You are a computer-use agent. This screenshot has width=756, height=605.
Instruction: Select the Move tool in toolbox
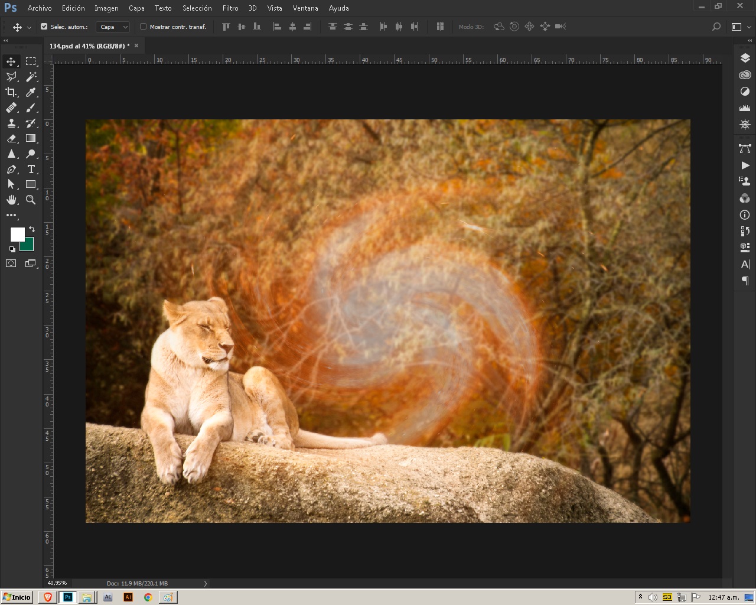click(11, 61)
